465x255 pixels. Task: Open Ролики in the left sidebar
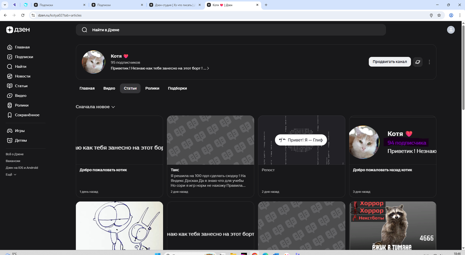(x=18, y=105)
